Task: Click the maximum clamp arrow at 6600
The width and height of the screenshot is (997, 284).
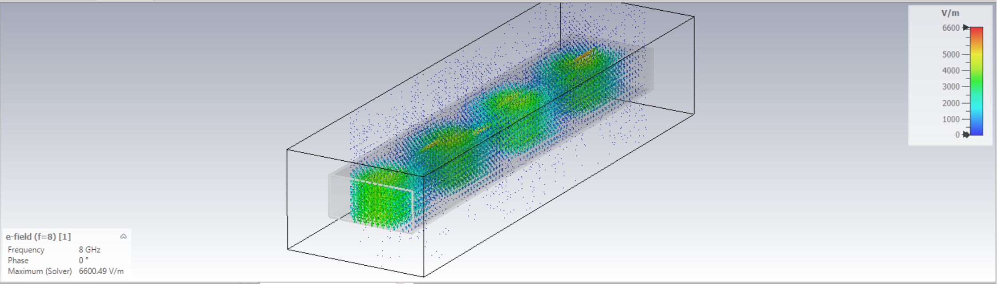Action: point(965,28)
